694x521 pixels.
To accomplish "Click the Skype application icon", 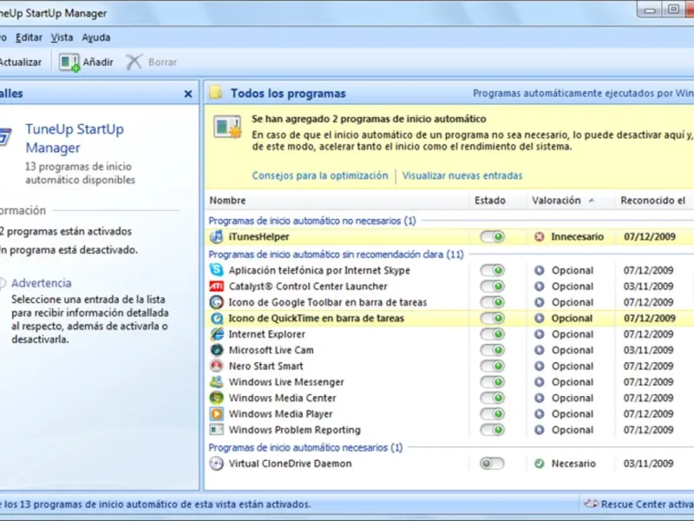I will (216, 270).
